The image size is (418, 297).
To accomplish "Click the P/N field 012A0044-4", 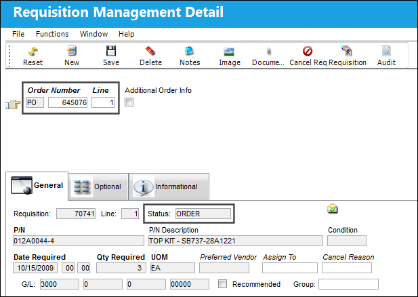I will 79,241.
